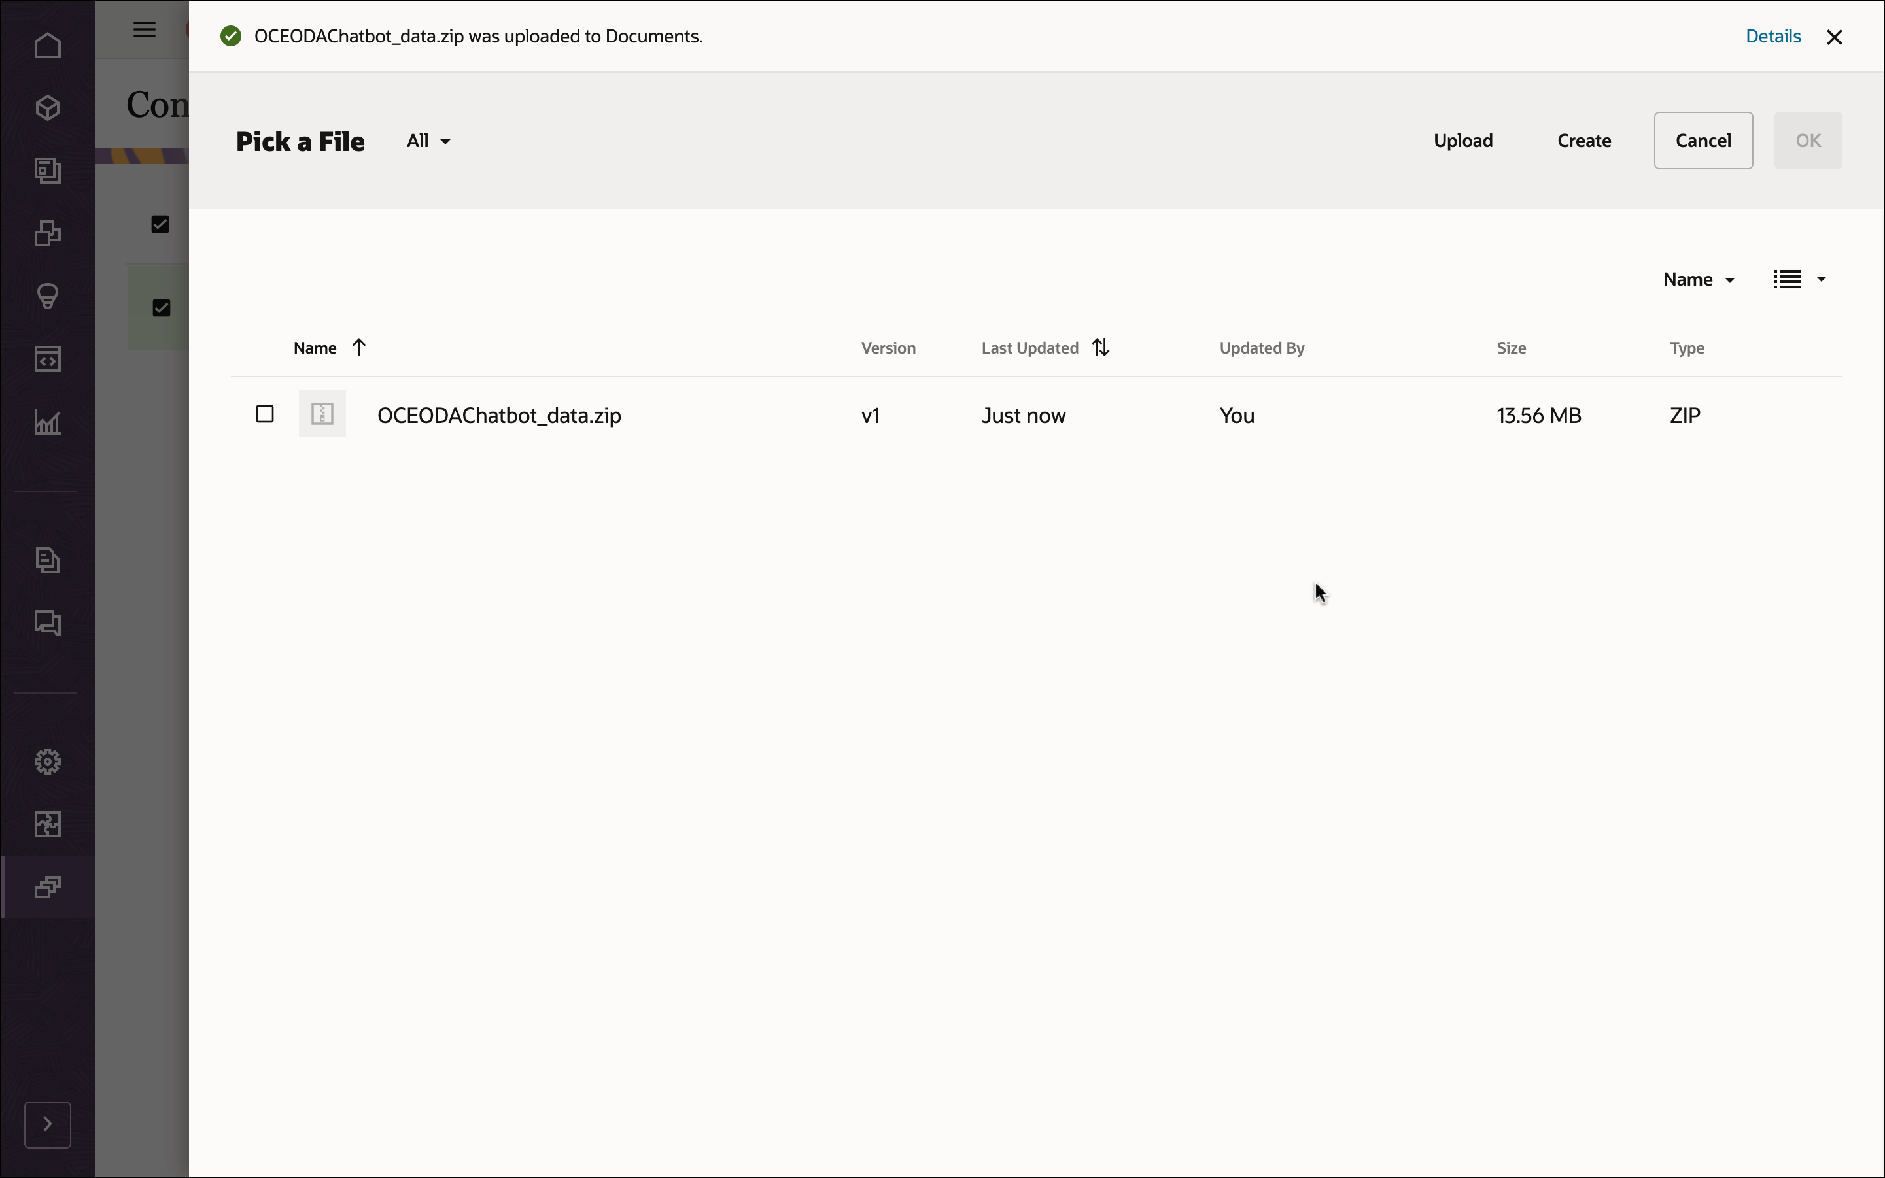Open the hamburger navigation menu
This screenshot has width=1885, height=1178.
(x=143, y=29)
